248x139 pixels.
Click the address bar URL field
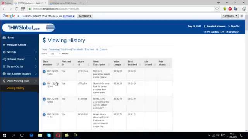pos(122,9)
